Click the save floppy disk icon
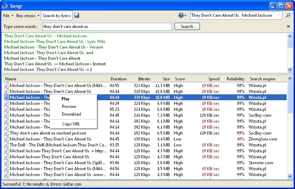Viewport: 295px width, 189px height. 77,16
